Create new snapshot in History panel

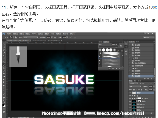tap(148, 79)
